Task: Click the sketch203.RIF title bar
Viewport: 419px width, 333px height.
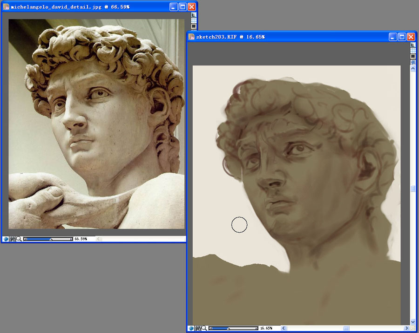Action: pos(302,37)
